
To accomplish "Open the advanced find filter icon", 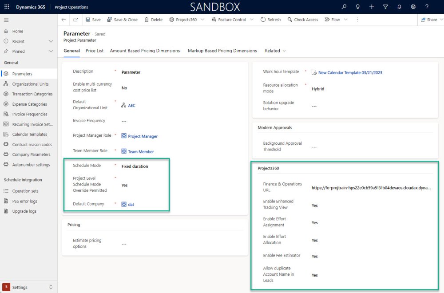I will point(385,7).
